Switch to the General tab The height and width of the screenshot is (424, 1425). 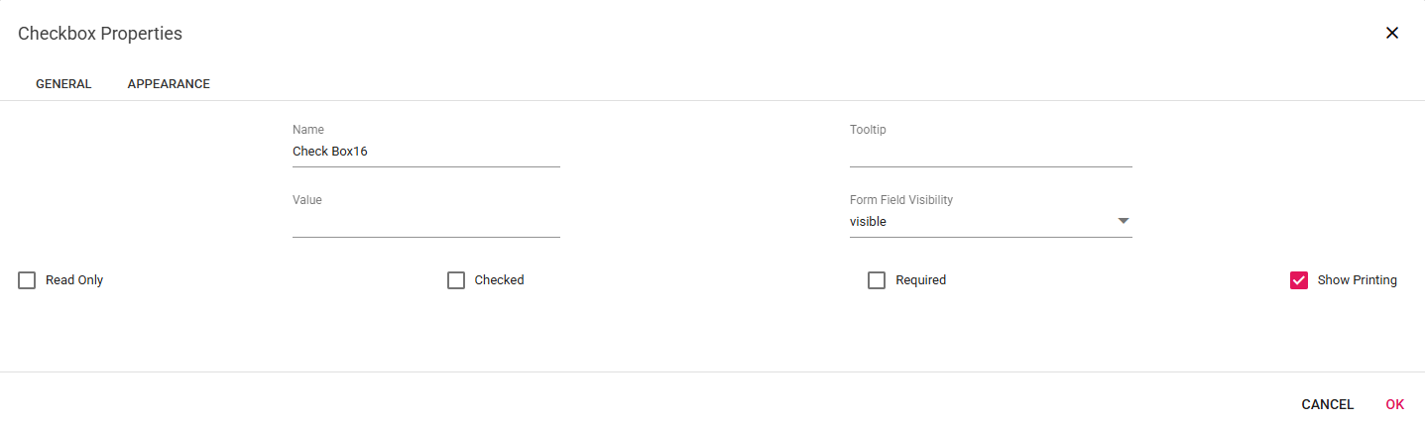click(x=63, y=84)
